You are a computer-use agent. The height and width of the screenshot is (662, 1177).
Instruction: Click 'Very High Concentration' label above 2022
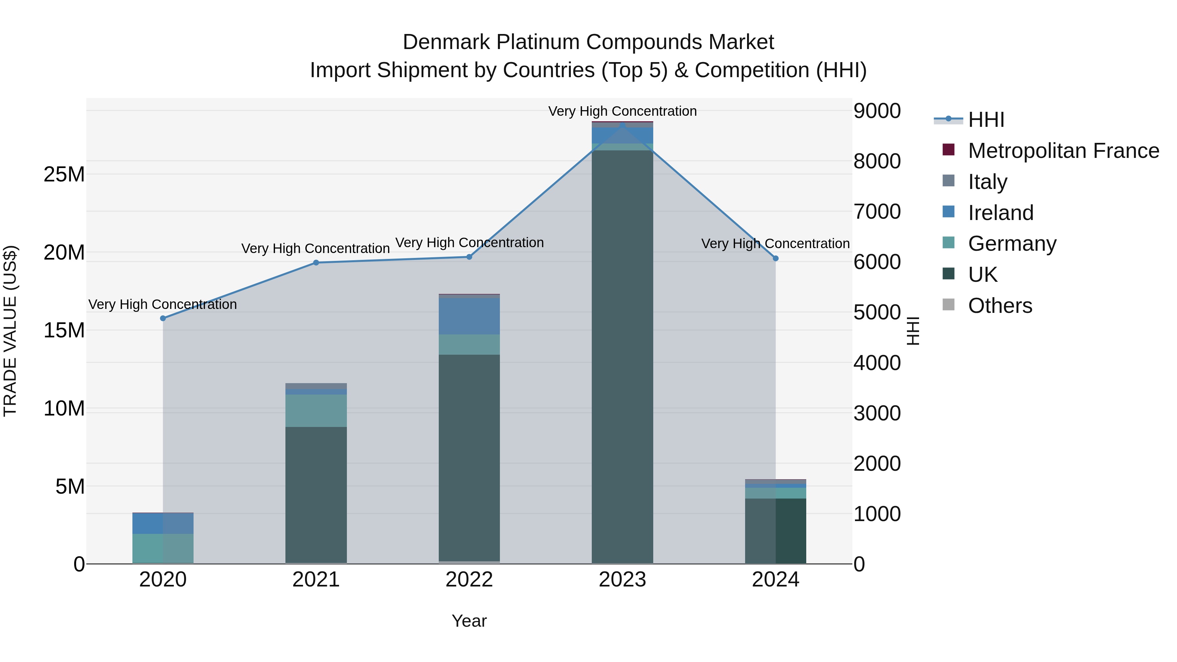click(470, 243)
